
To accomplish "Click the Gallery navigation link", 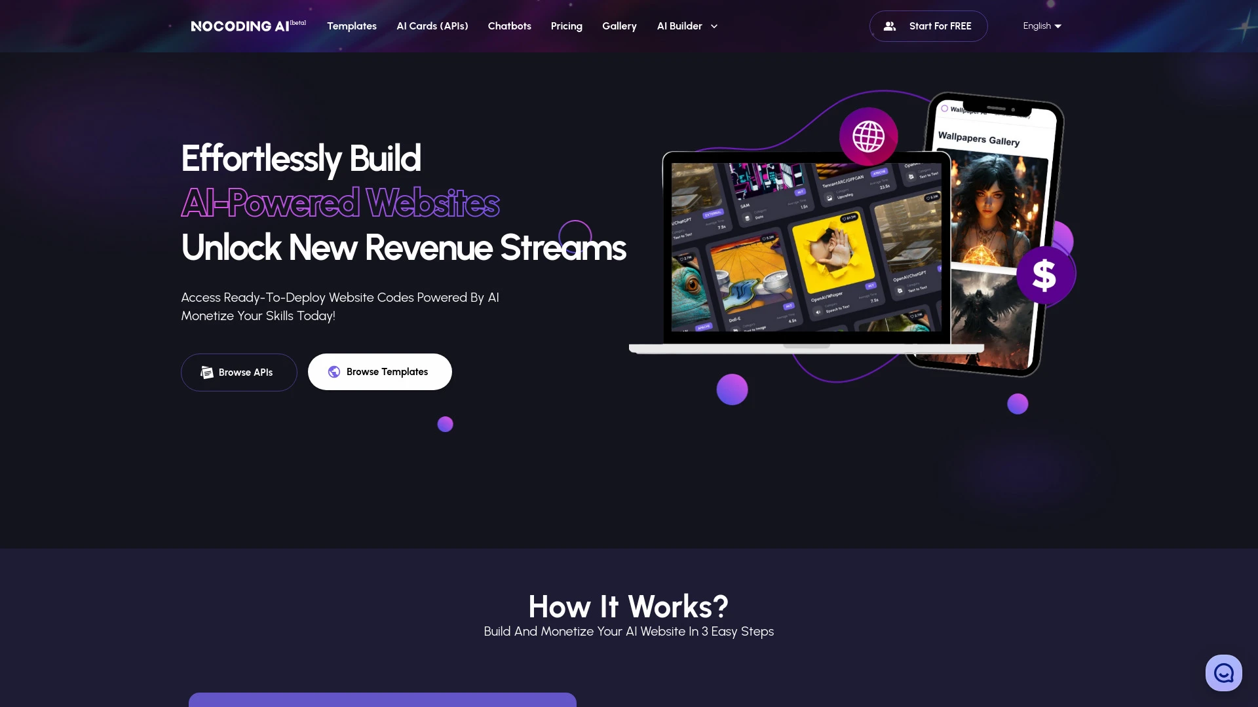I will (x=619, y=26).
